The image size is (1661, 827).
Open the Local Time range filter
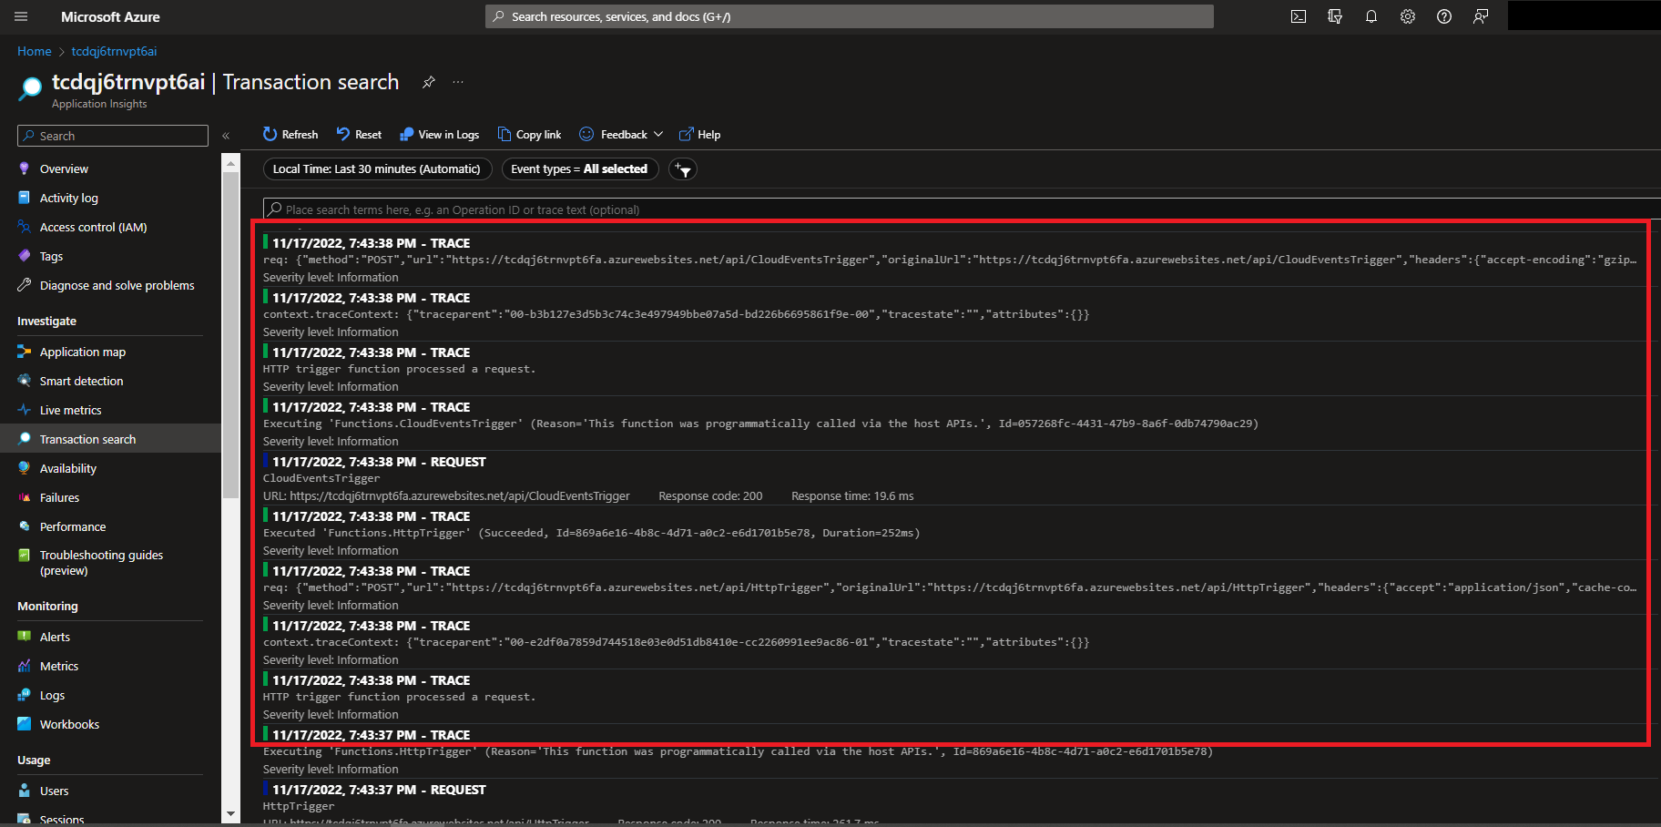(x=377, y=168)
